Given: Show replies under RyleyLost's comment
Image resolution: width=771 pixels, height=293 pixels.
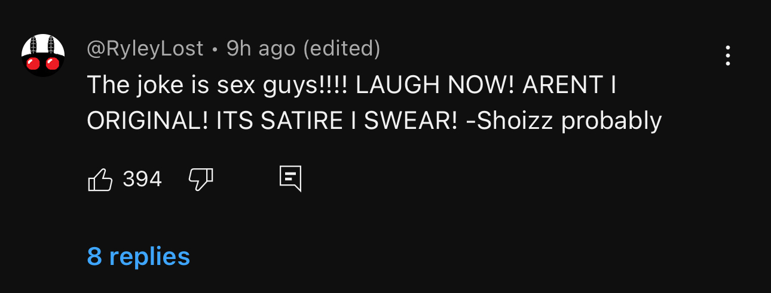Looking at the screenshot, I should [x=139, y=256].
